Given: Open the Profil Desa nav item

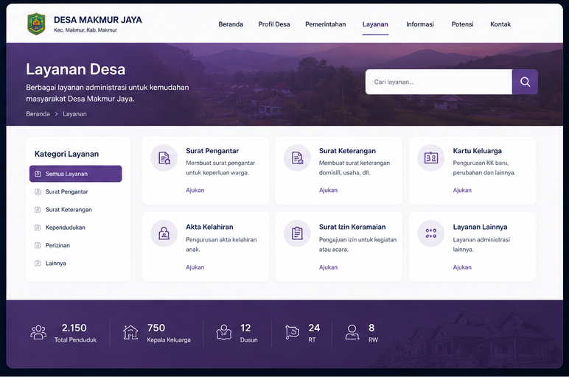Looking at the screenshot, I should click(274, 24).
